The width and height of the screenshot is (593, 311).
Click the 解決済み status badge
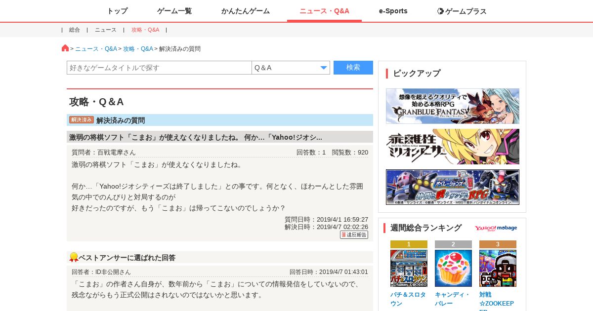coord(82,120)
